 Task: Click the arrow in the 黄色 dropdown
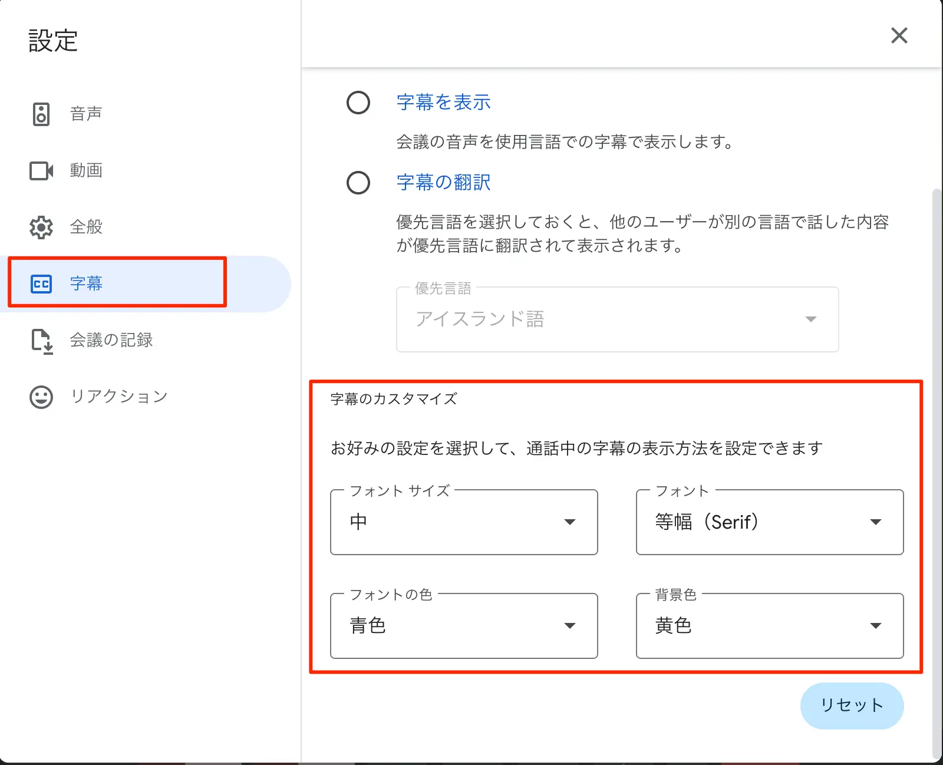876,626
